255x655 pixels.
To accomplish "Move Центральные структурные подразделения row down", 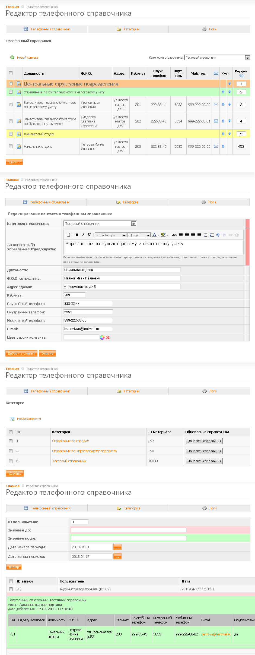I will point(229,84).
